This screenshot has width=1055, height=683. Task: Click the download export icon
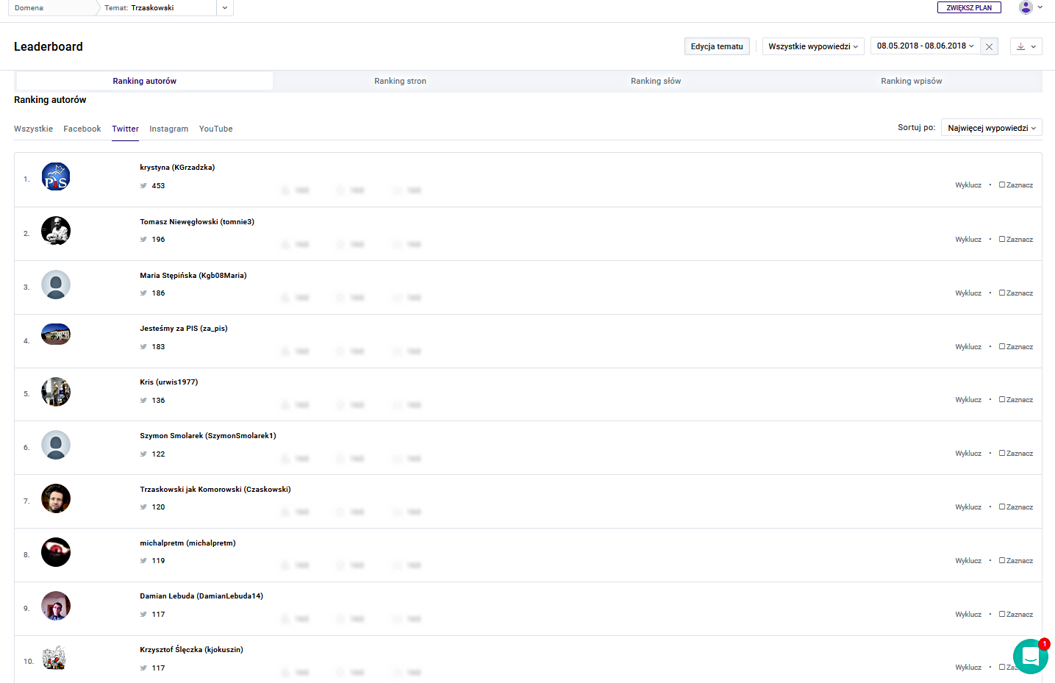click(1020, 46)
